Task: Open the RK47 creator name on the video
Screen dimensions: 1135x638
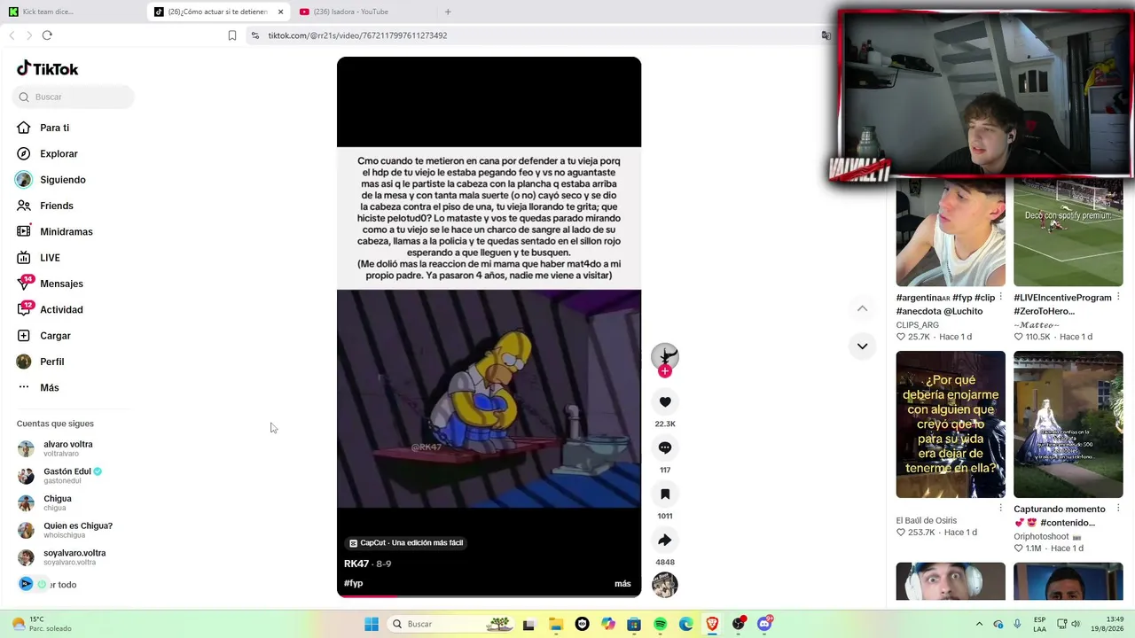Action: pos(356,564)
